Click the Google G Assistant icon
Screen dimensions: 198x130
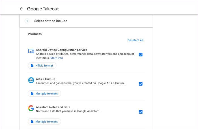(x=31, y=108)
